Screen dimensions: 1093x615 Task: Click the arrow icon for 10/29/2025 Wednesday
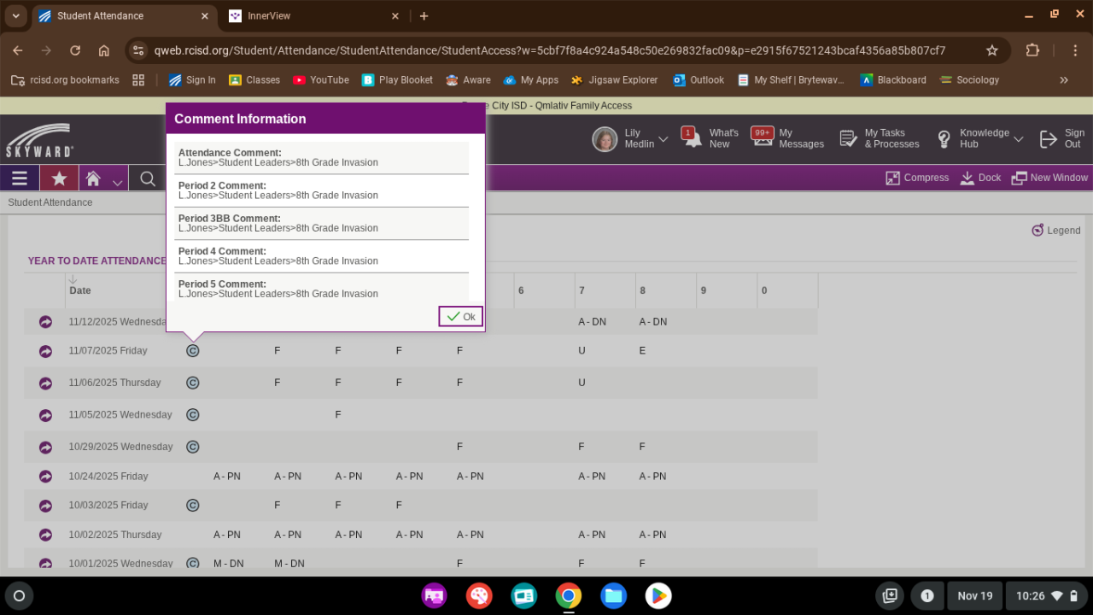pyautogui.click(x=45, y=448)
